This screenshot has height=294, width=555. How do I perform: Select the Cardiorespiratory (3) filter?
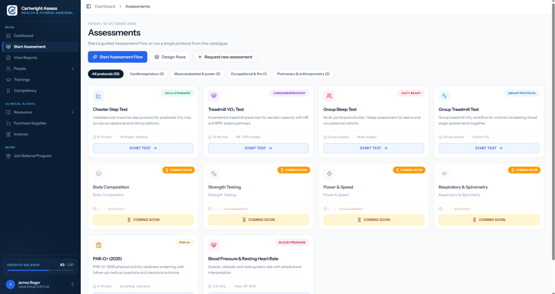[x=146, y=74]
